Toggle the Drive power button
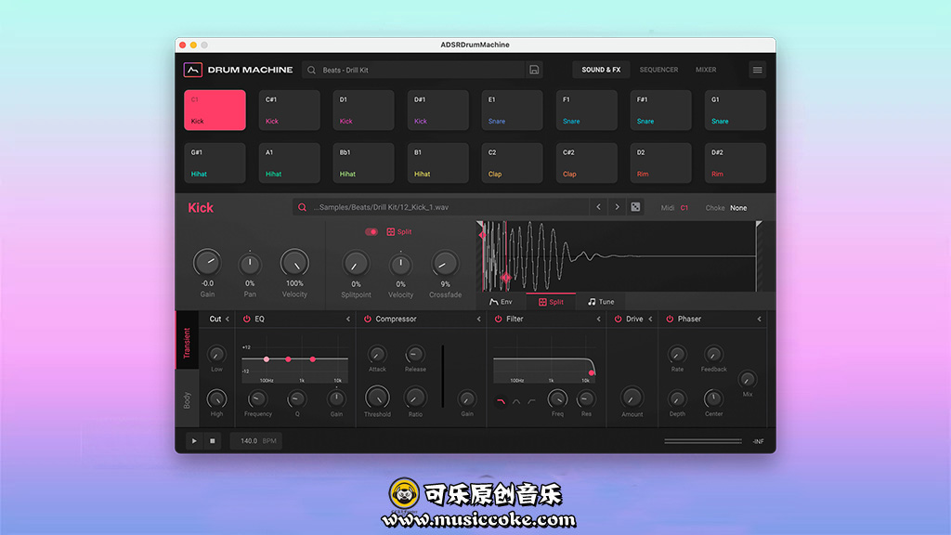Image resolution: width=951 pixels, height=535 pixels. (618, 320)
